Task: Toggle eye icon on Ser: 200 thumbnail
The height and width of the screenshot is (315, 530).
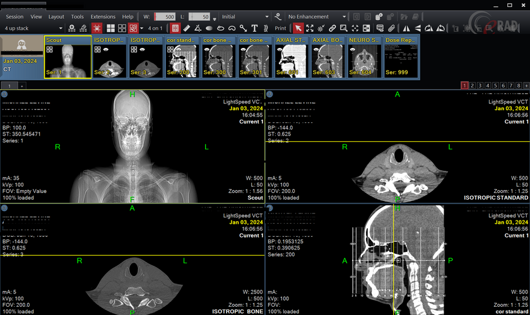Action: 179,49
